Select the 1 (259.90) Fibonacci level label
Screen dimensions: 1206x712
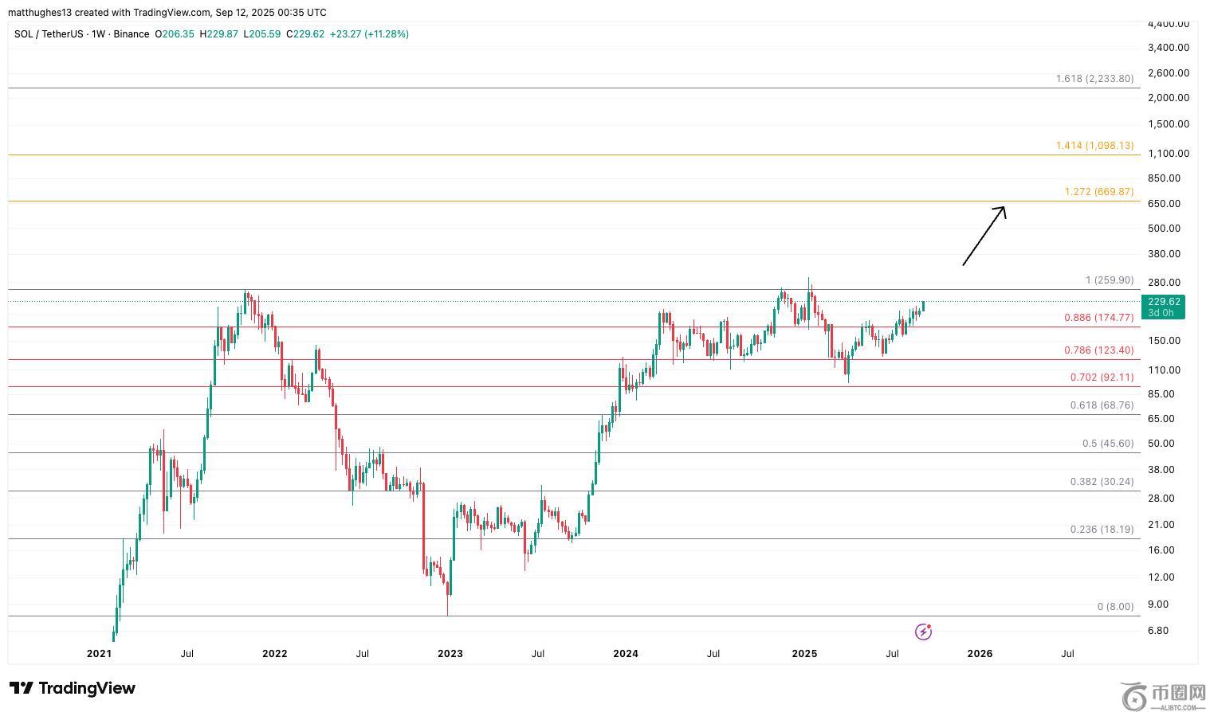pos(1109,280)
